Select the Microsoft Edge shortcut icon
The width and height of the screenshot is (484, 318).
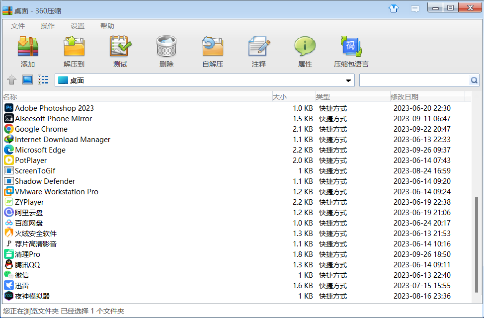[9, 150]
